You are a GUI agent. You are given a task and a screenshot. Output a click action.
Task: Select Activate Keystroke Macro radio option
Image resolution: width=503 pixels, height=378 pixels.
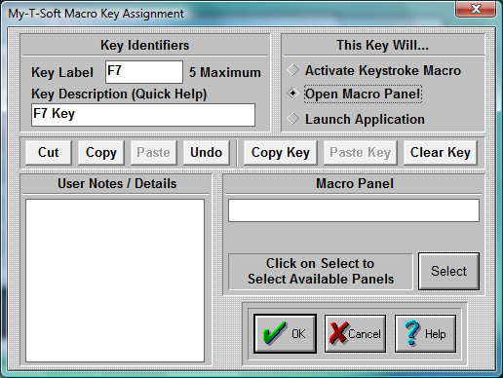coord(373,70)
